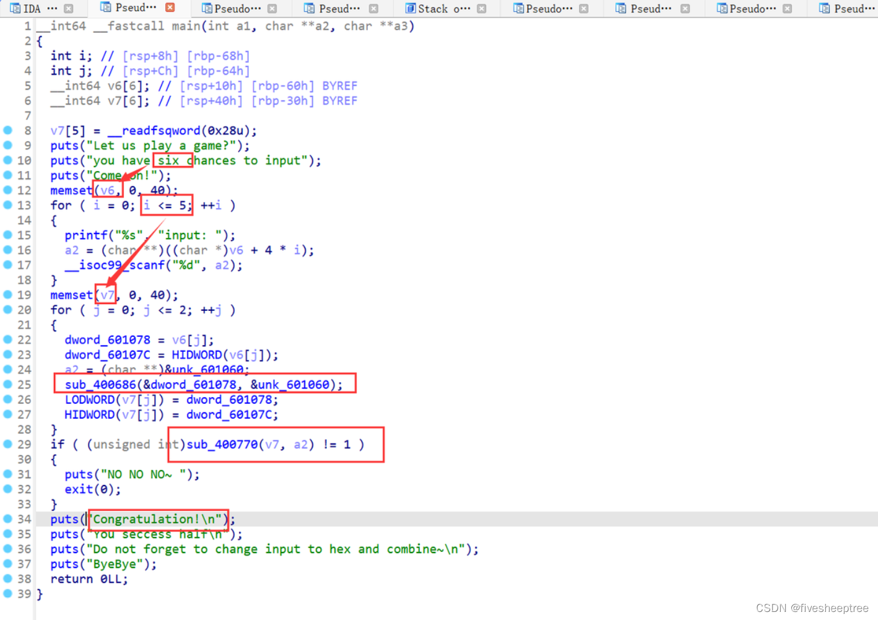Click the sub_400686 function name
Image resolution: width=878 pixels, height=620 pixels.
pos(94,385)
